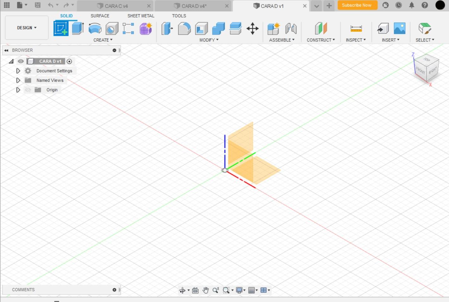Select the Joint tool
This screenshot has height=302, width=449.
coord(291,29)
